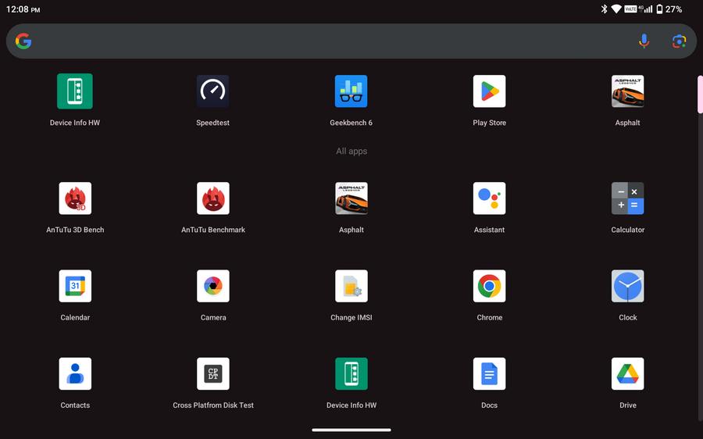Launch Chrome browser
The image size is (703, 439).
489,286
